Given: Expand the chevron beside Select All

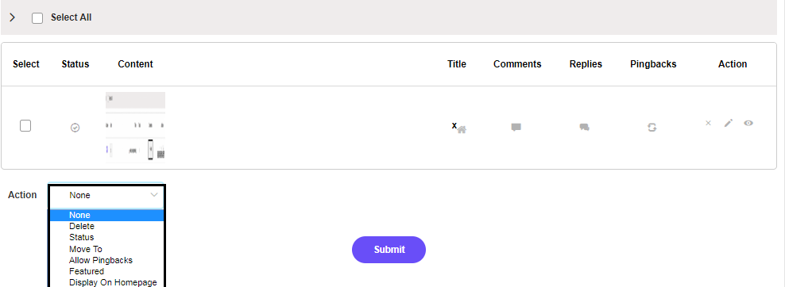Looking at the screenshot, I should pos(13,17).
